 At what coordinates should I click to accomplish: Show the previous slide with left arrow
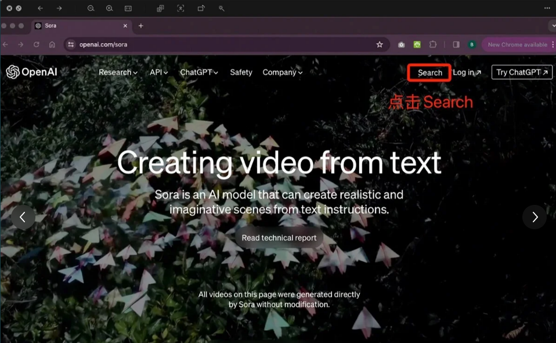[x=23, y=217]
